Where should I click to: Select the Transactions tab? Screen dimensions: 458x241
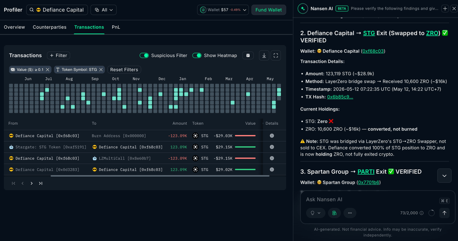tap(89, 27)
